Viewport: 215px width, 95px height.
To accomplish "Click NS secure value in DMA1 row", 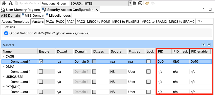I will pos(113,72).
